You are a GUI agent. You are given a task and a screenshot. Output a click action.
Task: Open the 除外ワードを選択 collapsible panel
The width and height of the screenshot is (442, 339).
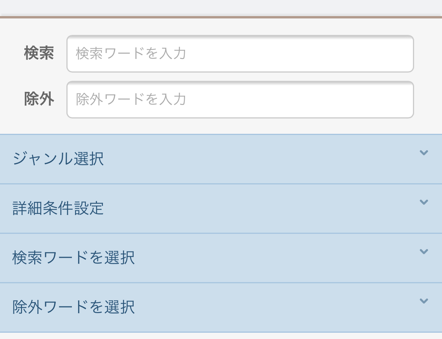[x=221, y=308]
